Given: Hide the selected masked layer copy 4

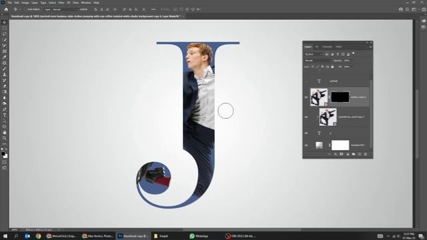Looking at the screenshot, I should [306, 97].
